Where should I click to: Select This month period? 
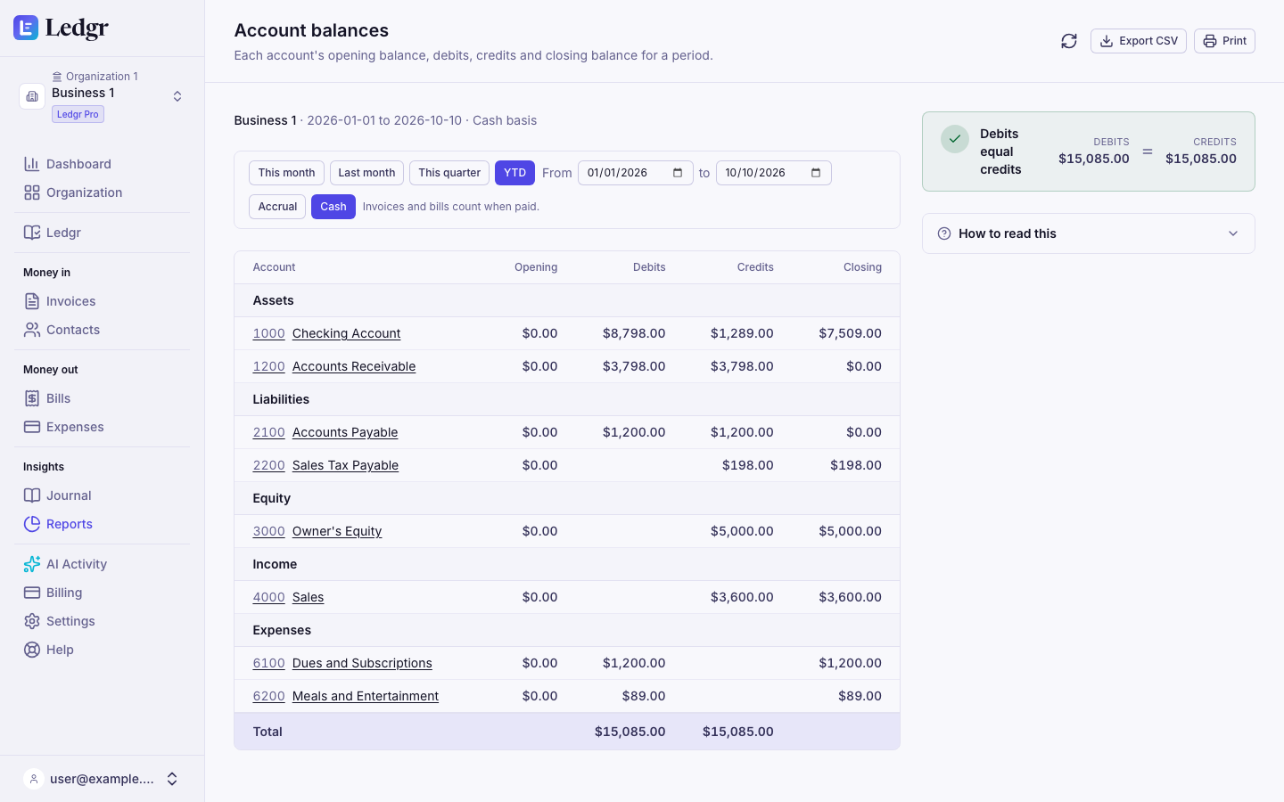[286, 173]
